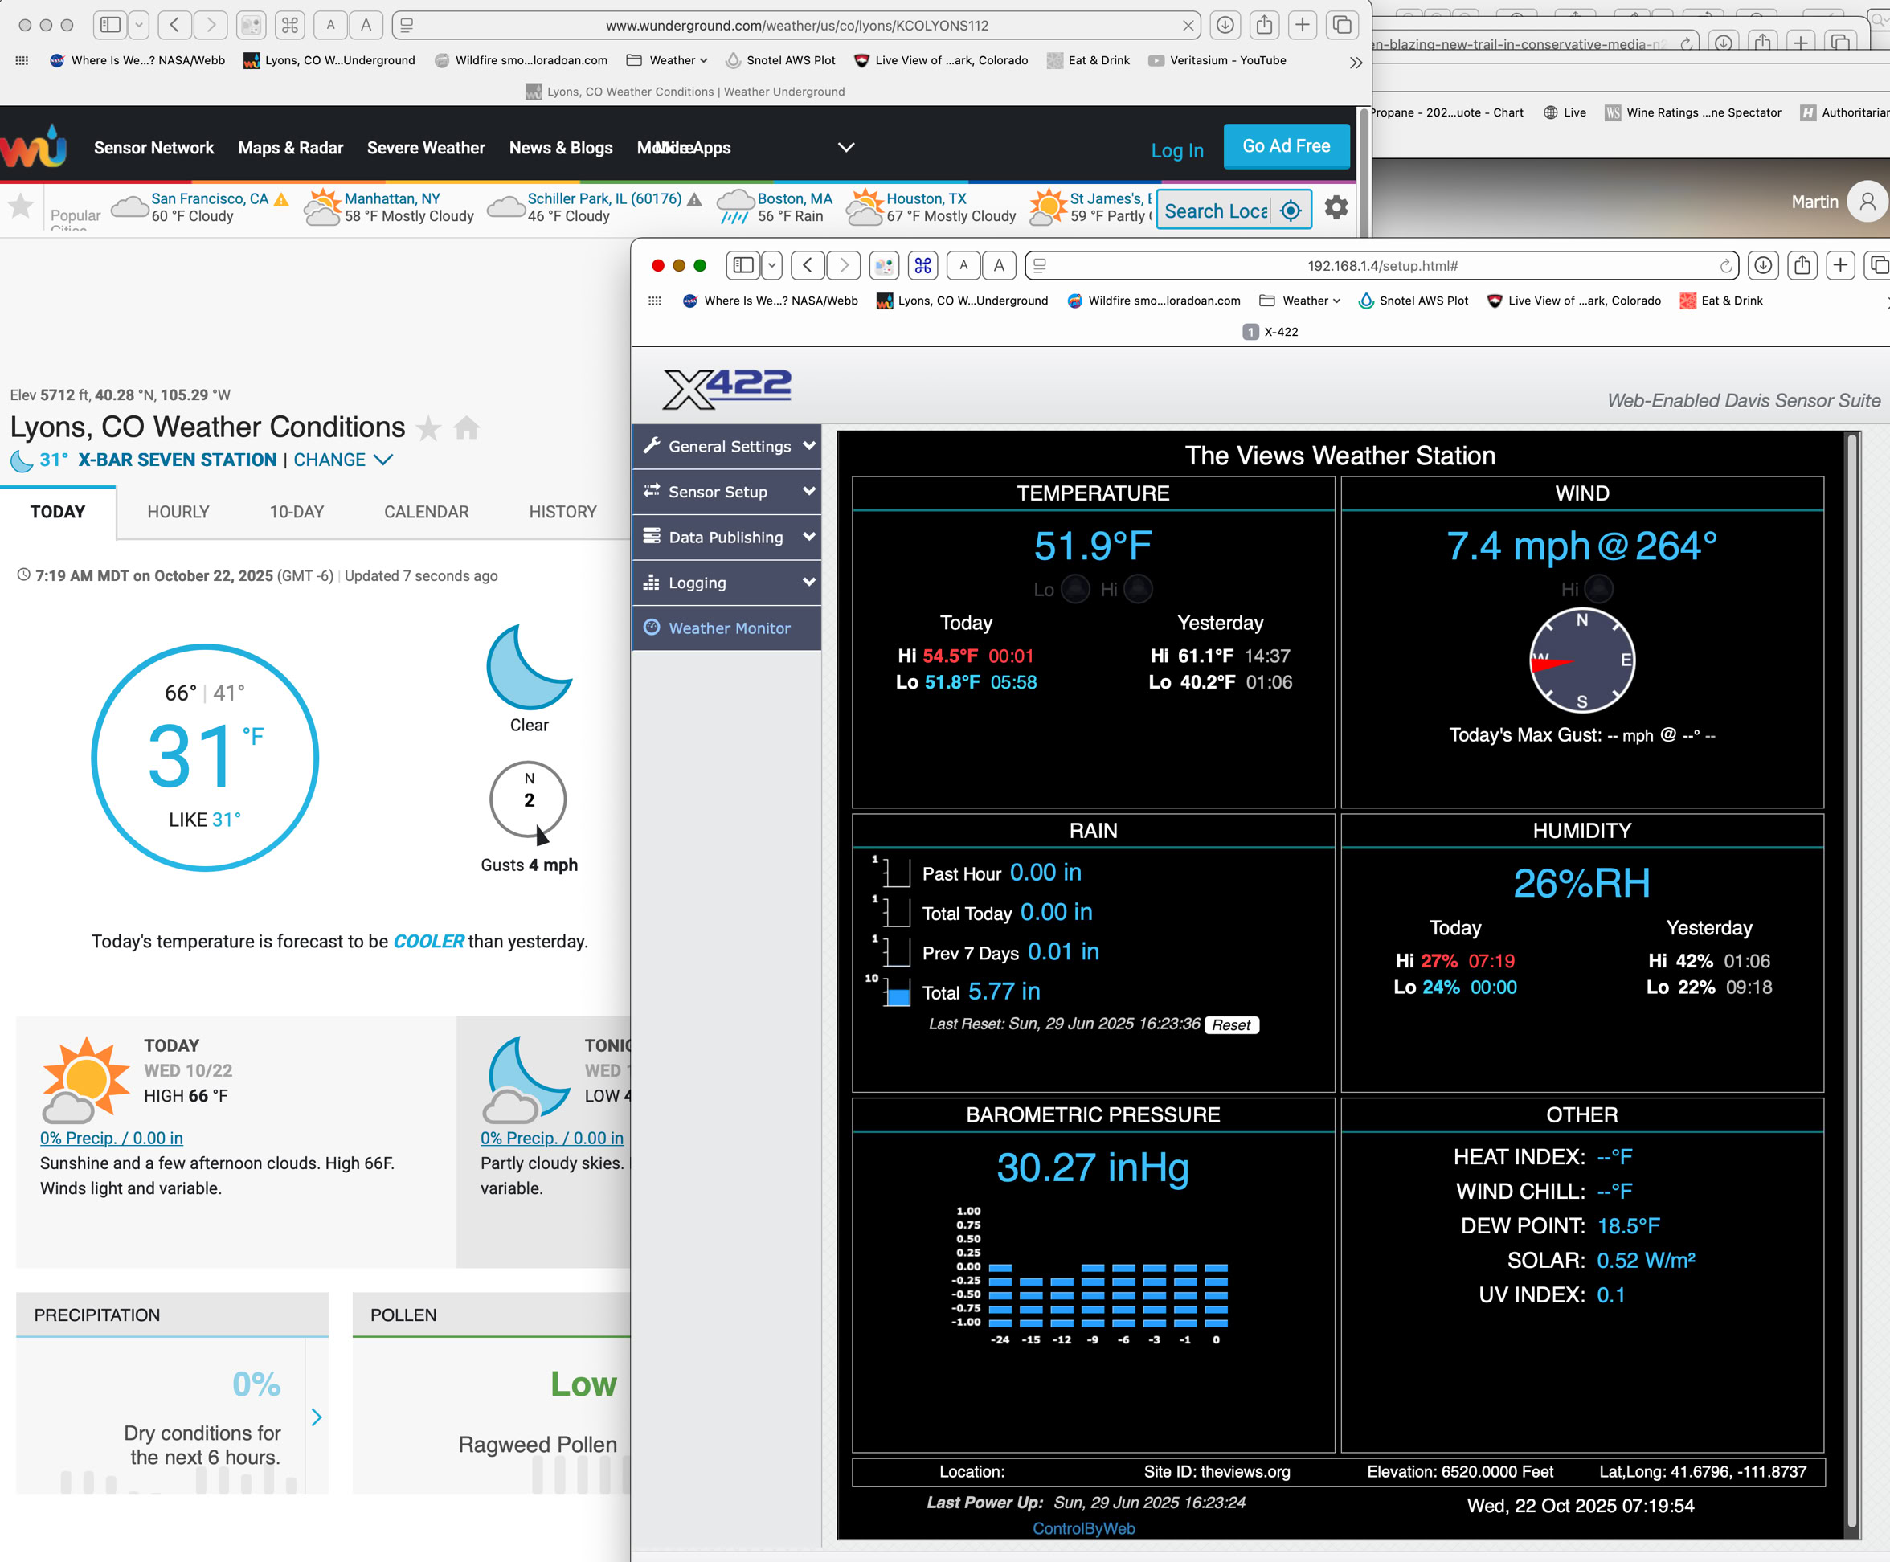1890x1562 pixels.
Task: Click the X422 logo
Action: click(x=727, y=389)
